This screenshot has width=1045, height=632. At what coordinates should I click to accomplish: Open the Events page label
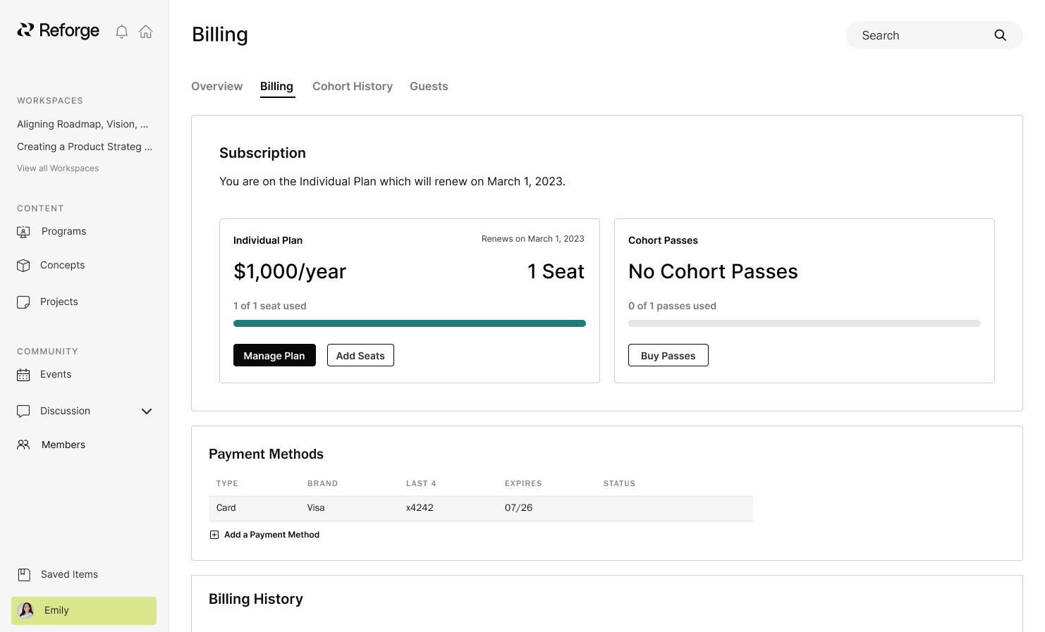point(56,375)
